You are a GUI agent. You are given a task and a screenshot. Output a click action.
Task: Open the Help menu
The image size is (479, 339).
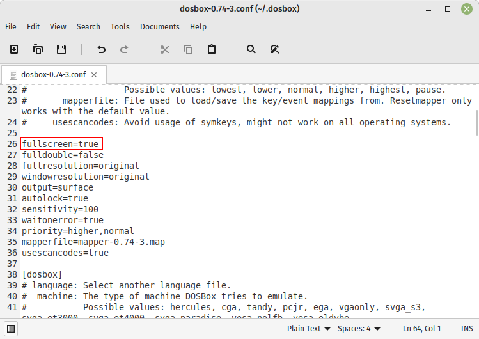point(198,27)
